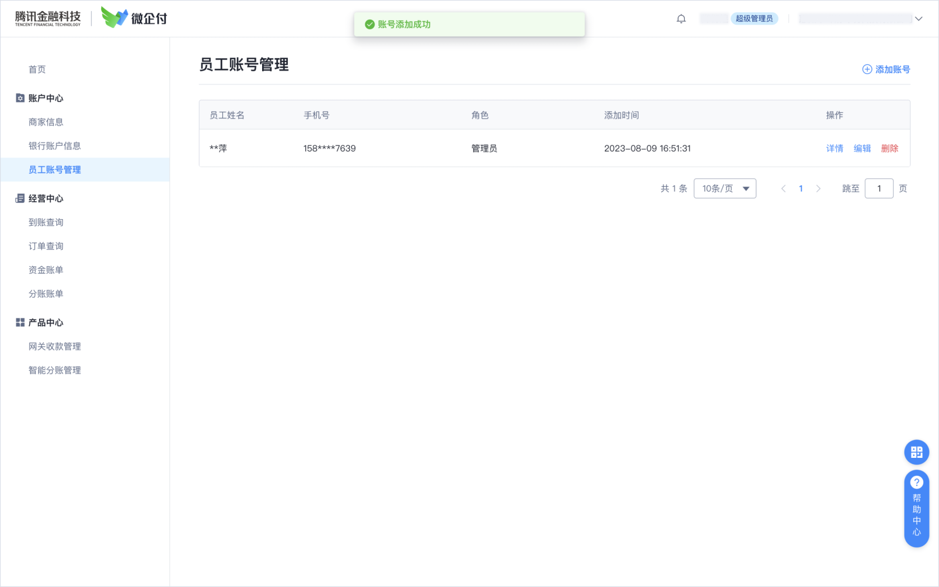939x587 pixels.
Task: Go to the previous page arrow
Action: [783, 188]
